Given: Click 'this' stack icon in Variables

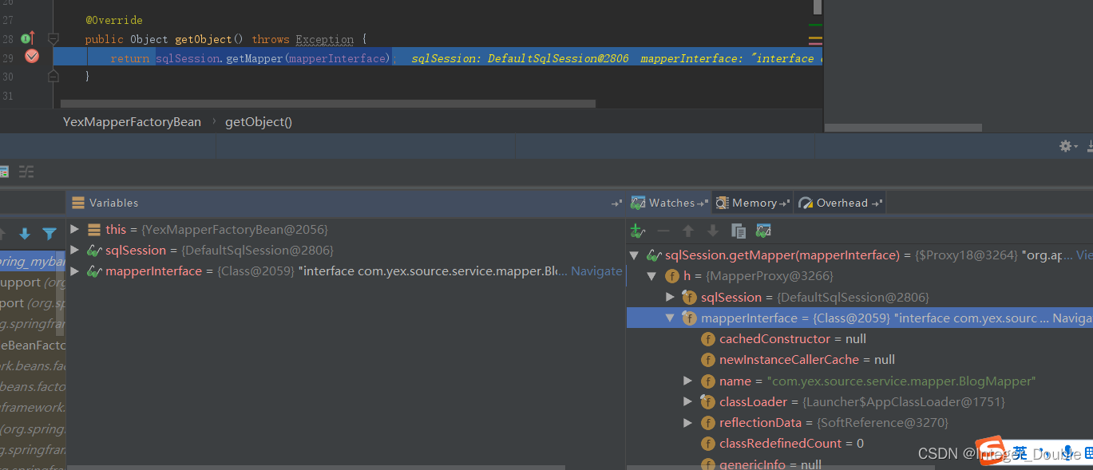Looking at the screenshot, I should point(94,229).
